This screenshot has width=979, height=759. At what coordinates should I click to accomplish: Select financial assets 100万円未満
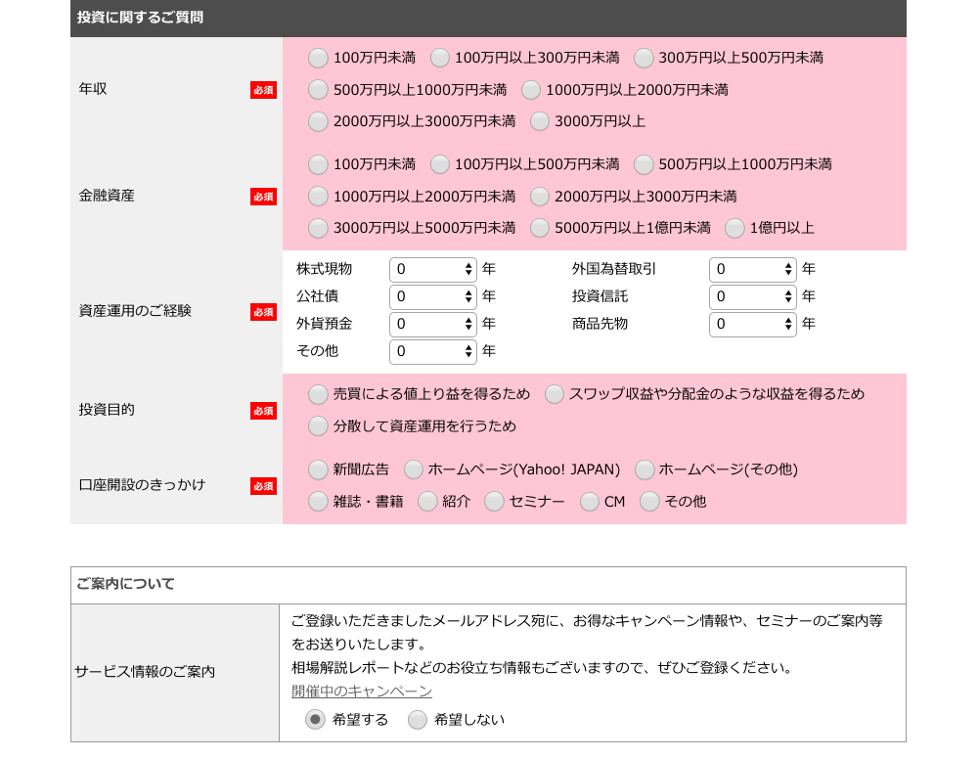click(318, 164)
